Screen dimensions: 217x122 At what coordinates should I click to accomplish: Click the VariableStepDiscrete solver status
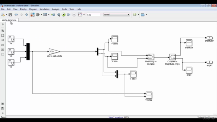(207, 117)
